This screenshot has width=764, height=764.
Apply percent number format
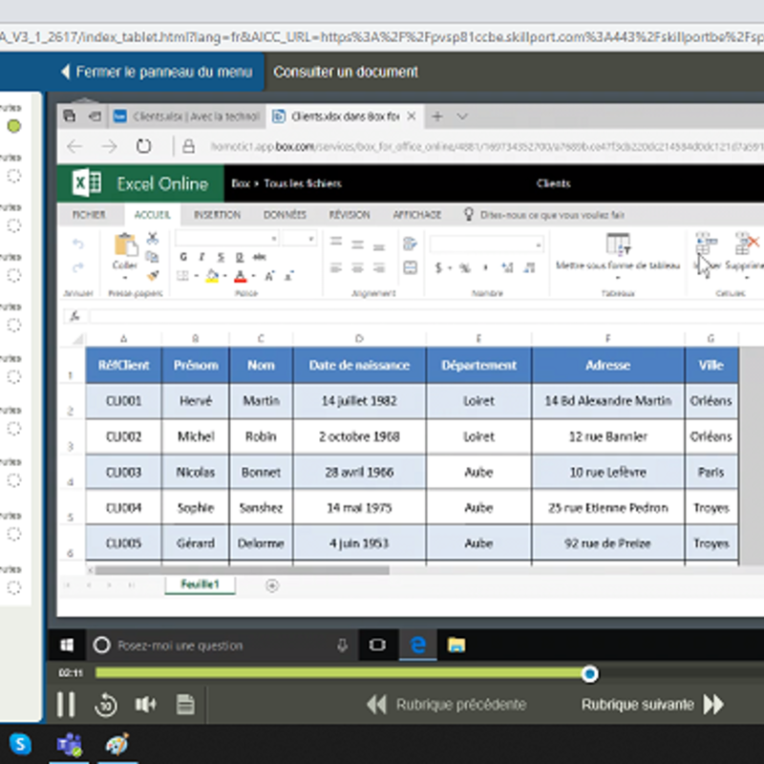point(465,267)
